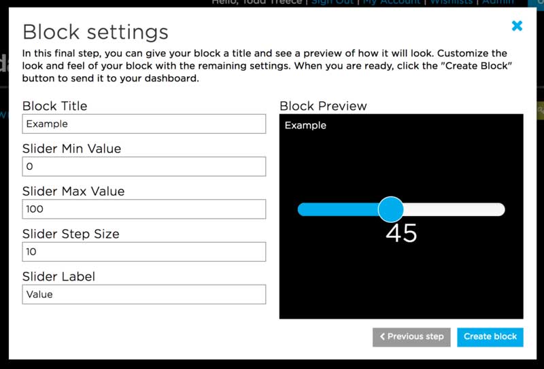Click the Block Preview heading text

point(323,106)
